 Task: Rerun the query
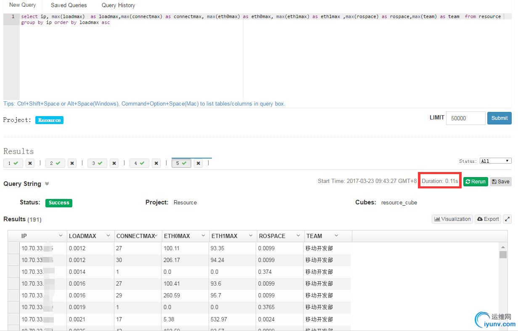click(476, 182)
